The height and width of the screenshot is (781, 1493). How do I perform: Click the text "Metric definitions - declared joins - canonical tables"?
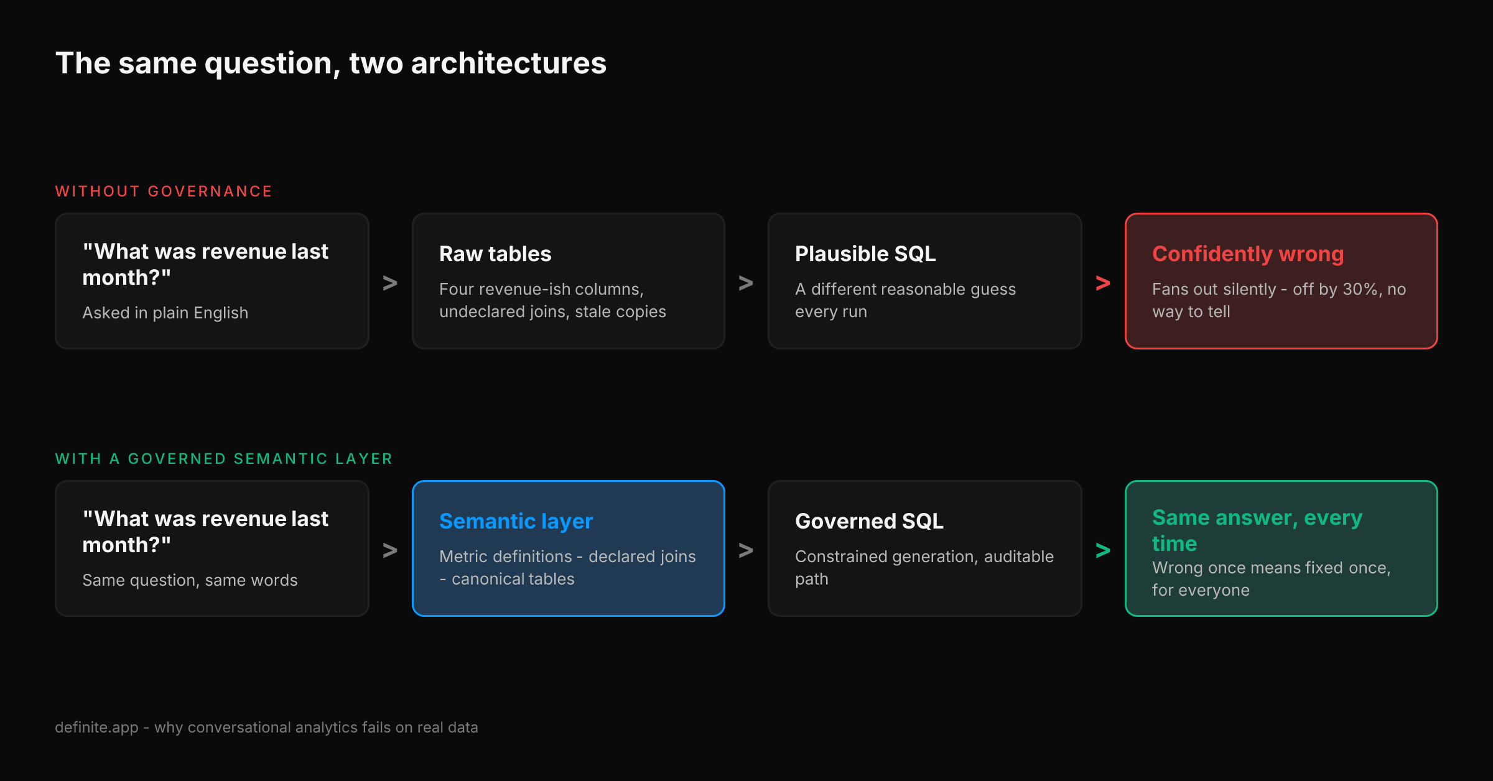567,568
